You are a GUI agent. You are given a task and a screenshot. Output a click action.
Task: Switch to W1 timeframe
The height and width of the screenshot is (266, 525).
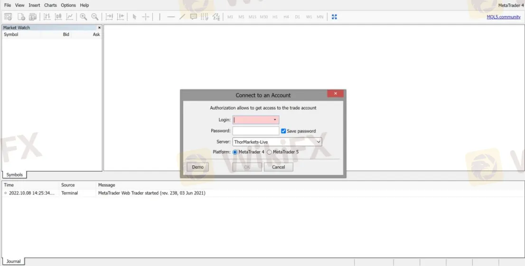[x=309, y=17]
